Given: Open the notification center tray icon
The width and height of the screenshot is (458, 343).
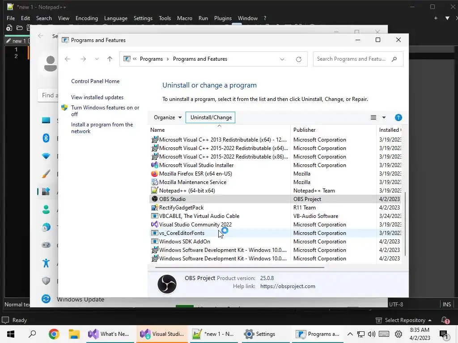Looking at the screenshot, I should [x=444, y=334].
